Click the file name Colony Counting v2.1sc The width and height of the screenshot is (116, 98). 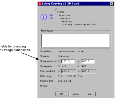click(79, 25)
